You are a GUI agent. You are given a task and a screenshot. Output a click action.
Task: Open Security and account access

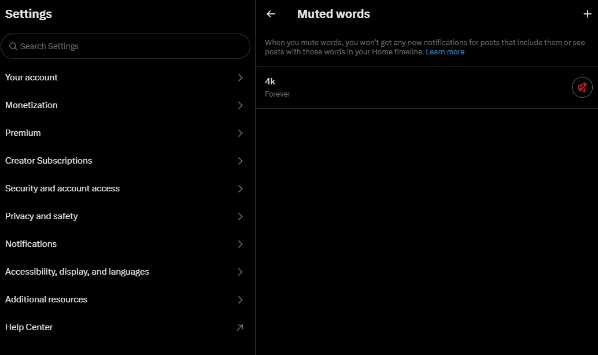click(125, 188)
